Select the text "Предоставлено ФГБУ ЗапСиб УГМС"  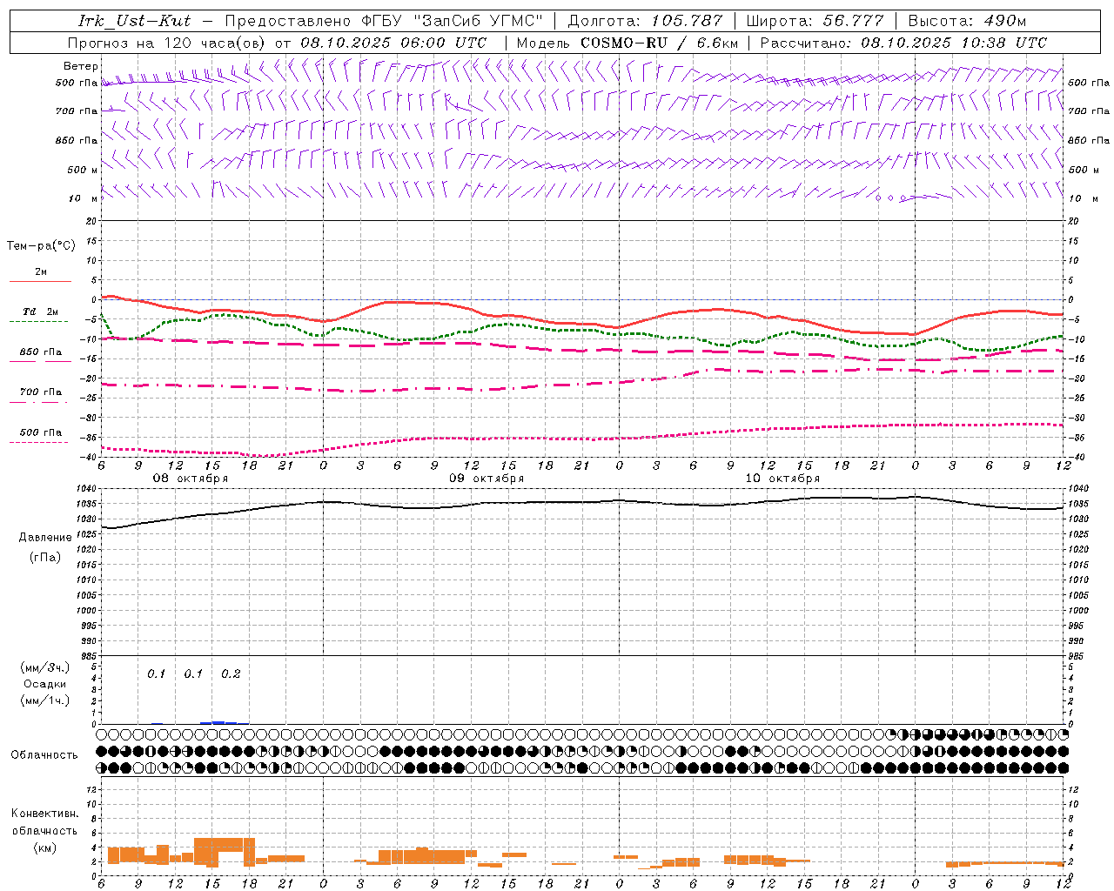(x=384, y=21)
